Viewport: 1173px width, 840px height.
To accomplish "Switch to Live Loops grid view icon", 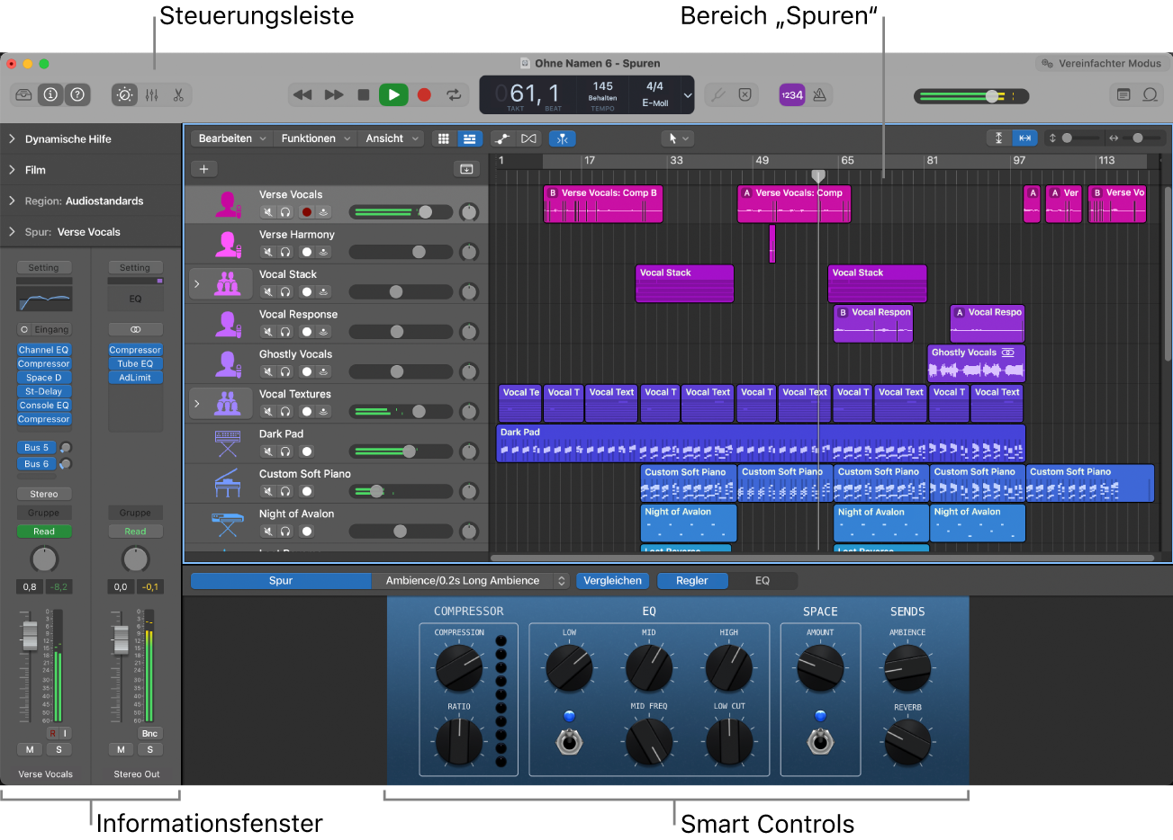I will 443,139.
